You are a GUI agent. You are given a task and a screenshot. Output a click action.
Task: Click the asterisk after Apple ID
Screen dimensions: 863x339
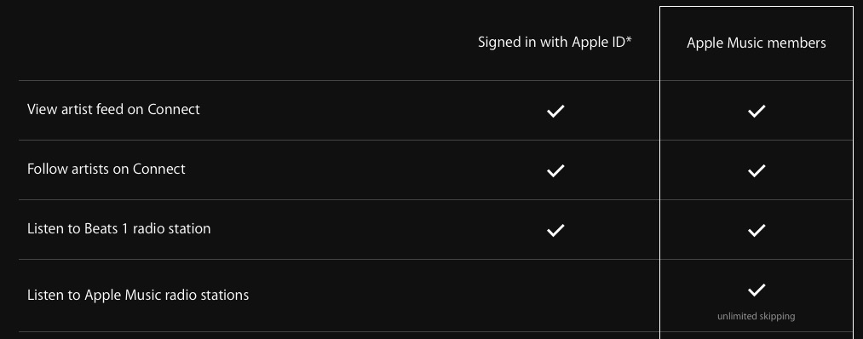[x=629, y=39]
